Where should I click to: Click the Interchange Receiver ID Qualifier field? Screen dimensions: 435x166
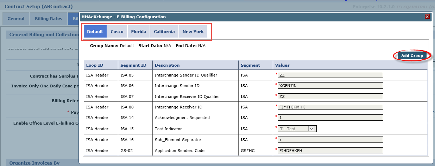(330, 97)
